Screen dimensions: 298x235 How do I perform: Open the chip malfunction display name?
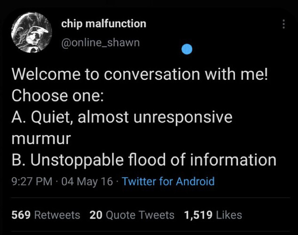[x=104, y=23]
